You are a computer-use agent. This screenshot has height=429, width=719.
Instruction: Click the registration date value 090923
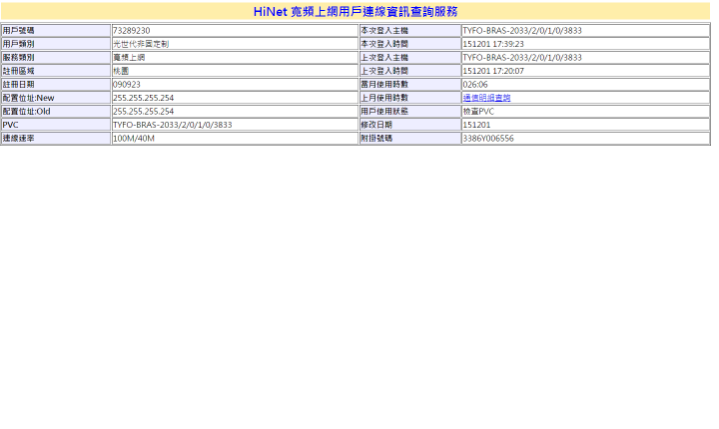click(x=127, y=85)
